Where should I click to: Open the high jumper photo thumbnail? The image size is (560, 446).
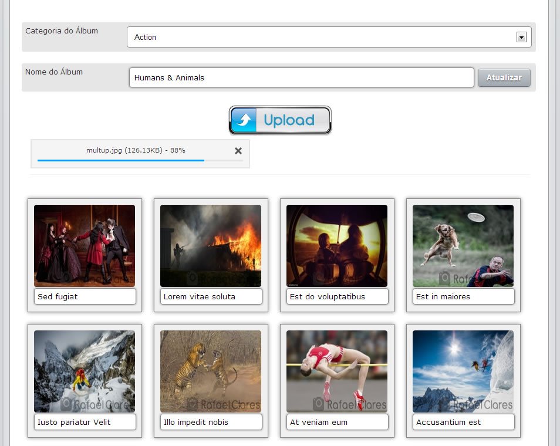click(337, 371)
